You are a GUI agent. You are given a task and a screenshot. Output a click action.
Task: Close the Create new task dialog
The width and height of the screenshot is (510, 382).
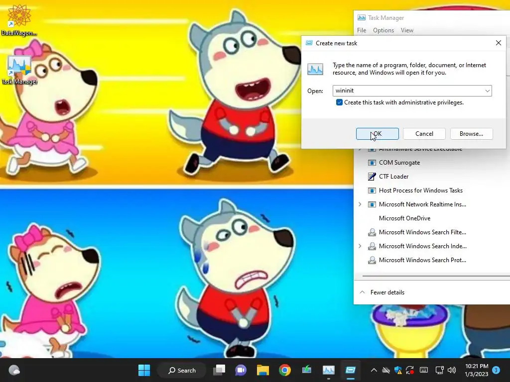click(x=498, y=43)
